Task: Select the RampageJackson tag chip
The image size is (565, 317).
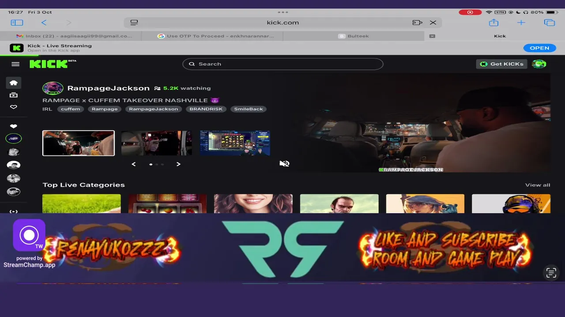Action: (154, 109)
